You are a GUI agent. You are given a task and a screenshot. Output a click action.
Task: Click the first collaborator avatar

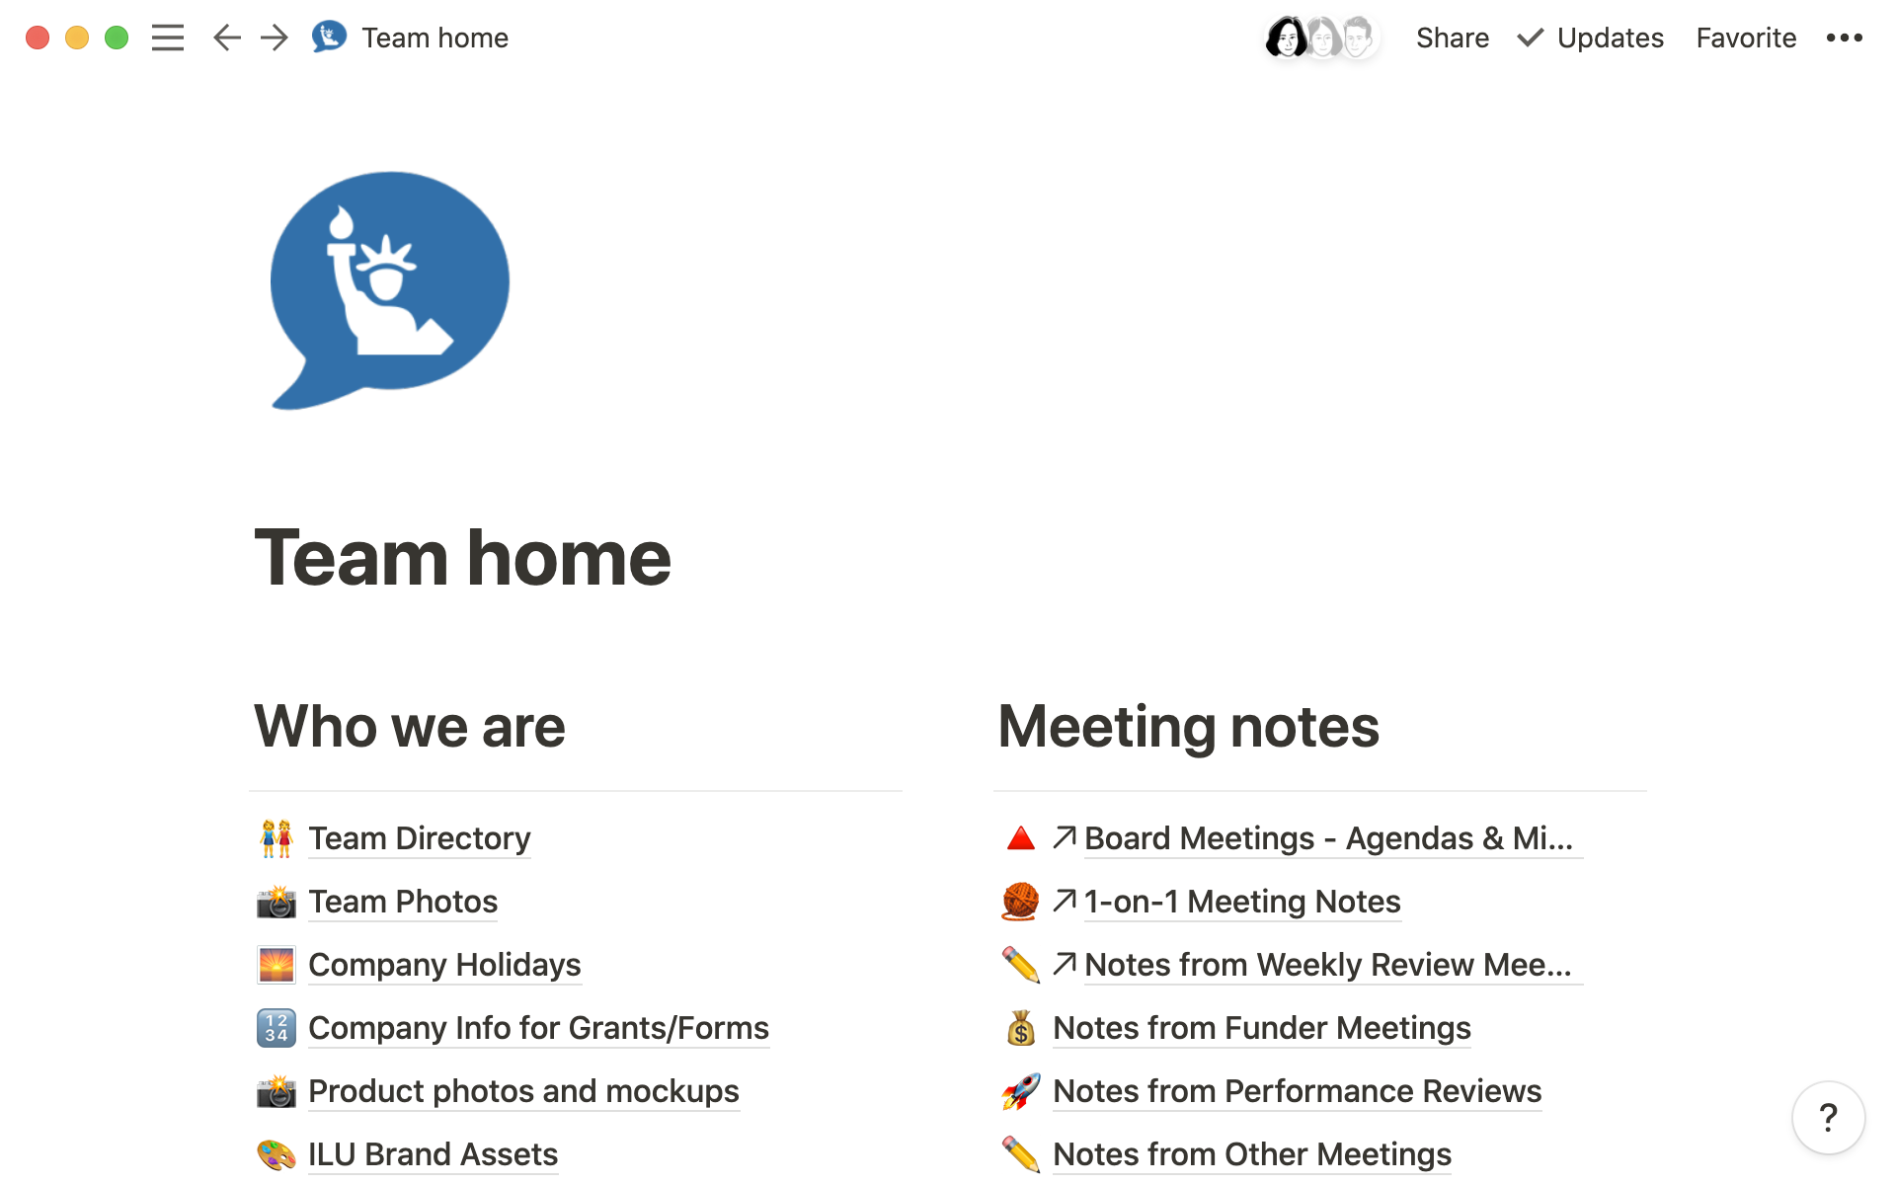[x=1287, y=38]
